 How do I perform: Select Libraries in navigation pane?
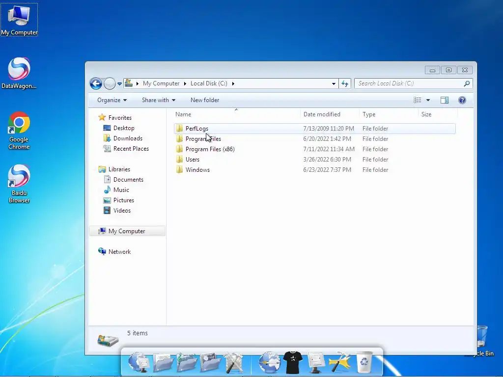[119, 169]
